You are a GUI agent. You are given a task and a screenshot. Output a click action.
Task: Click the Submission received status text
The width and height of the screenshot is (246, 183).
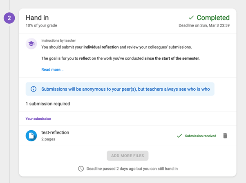tap(201, 136)
